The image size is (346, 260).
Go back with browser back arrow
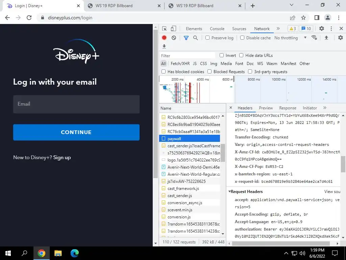click(x=7, y=18)
